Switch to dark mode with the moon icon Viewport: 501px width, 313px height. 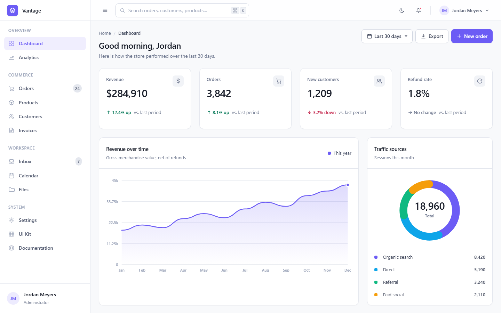click(x=402, y=10)
